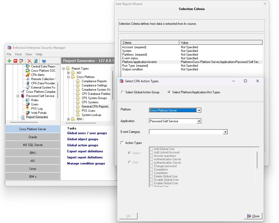Select the Platform/application/events criteria row

pos(192,62)
